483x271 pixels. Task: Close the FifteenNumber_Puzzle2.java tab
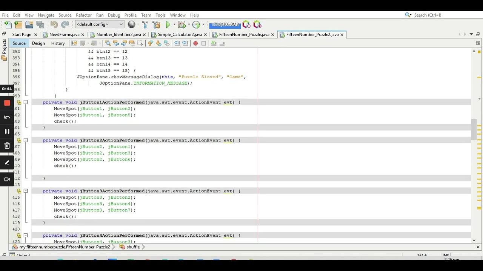click(x=342, y=35)
